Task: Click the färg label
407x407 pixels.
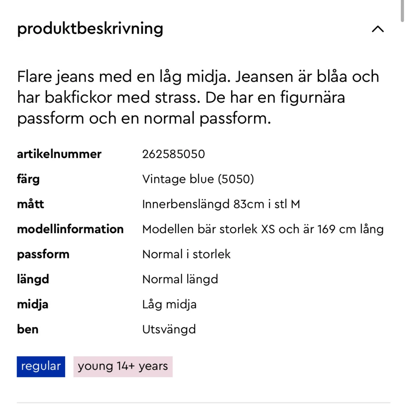Action: click(x=28, y=179)
